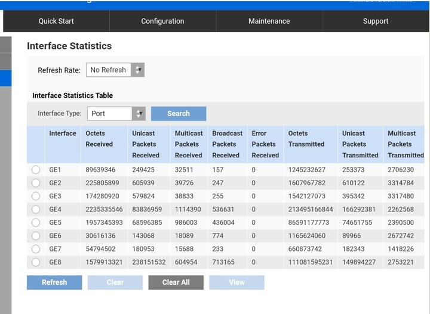Click octets received value 174280920
Viewport: 430px width, 314px height.
pyautogui.click(x=102, y=196)
